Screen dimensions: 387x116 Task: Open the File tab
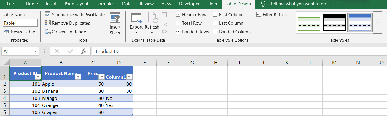pyautogui.click(x=10, y=4)
